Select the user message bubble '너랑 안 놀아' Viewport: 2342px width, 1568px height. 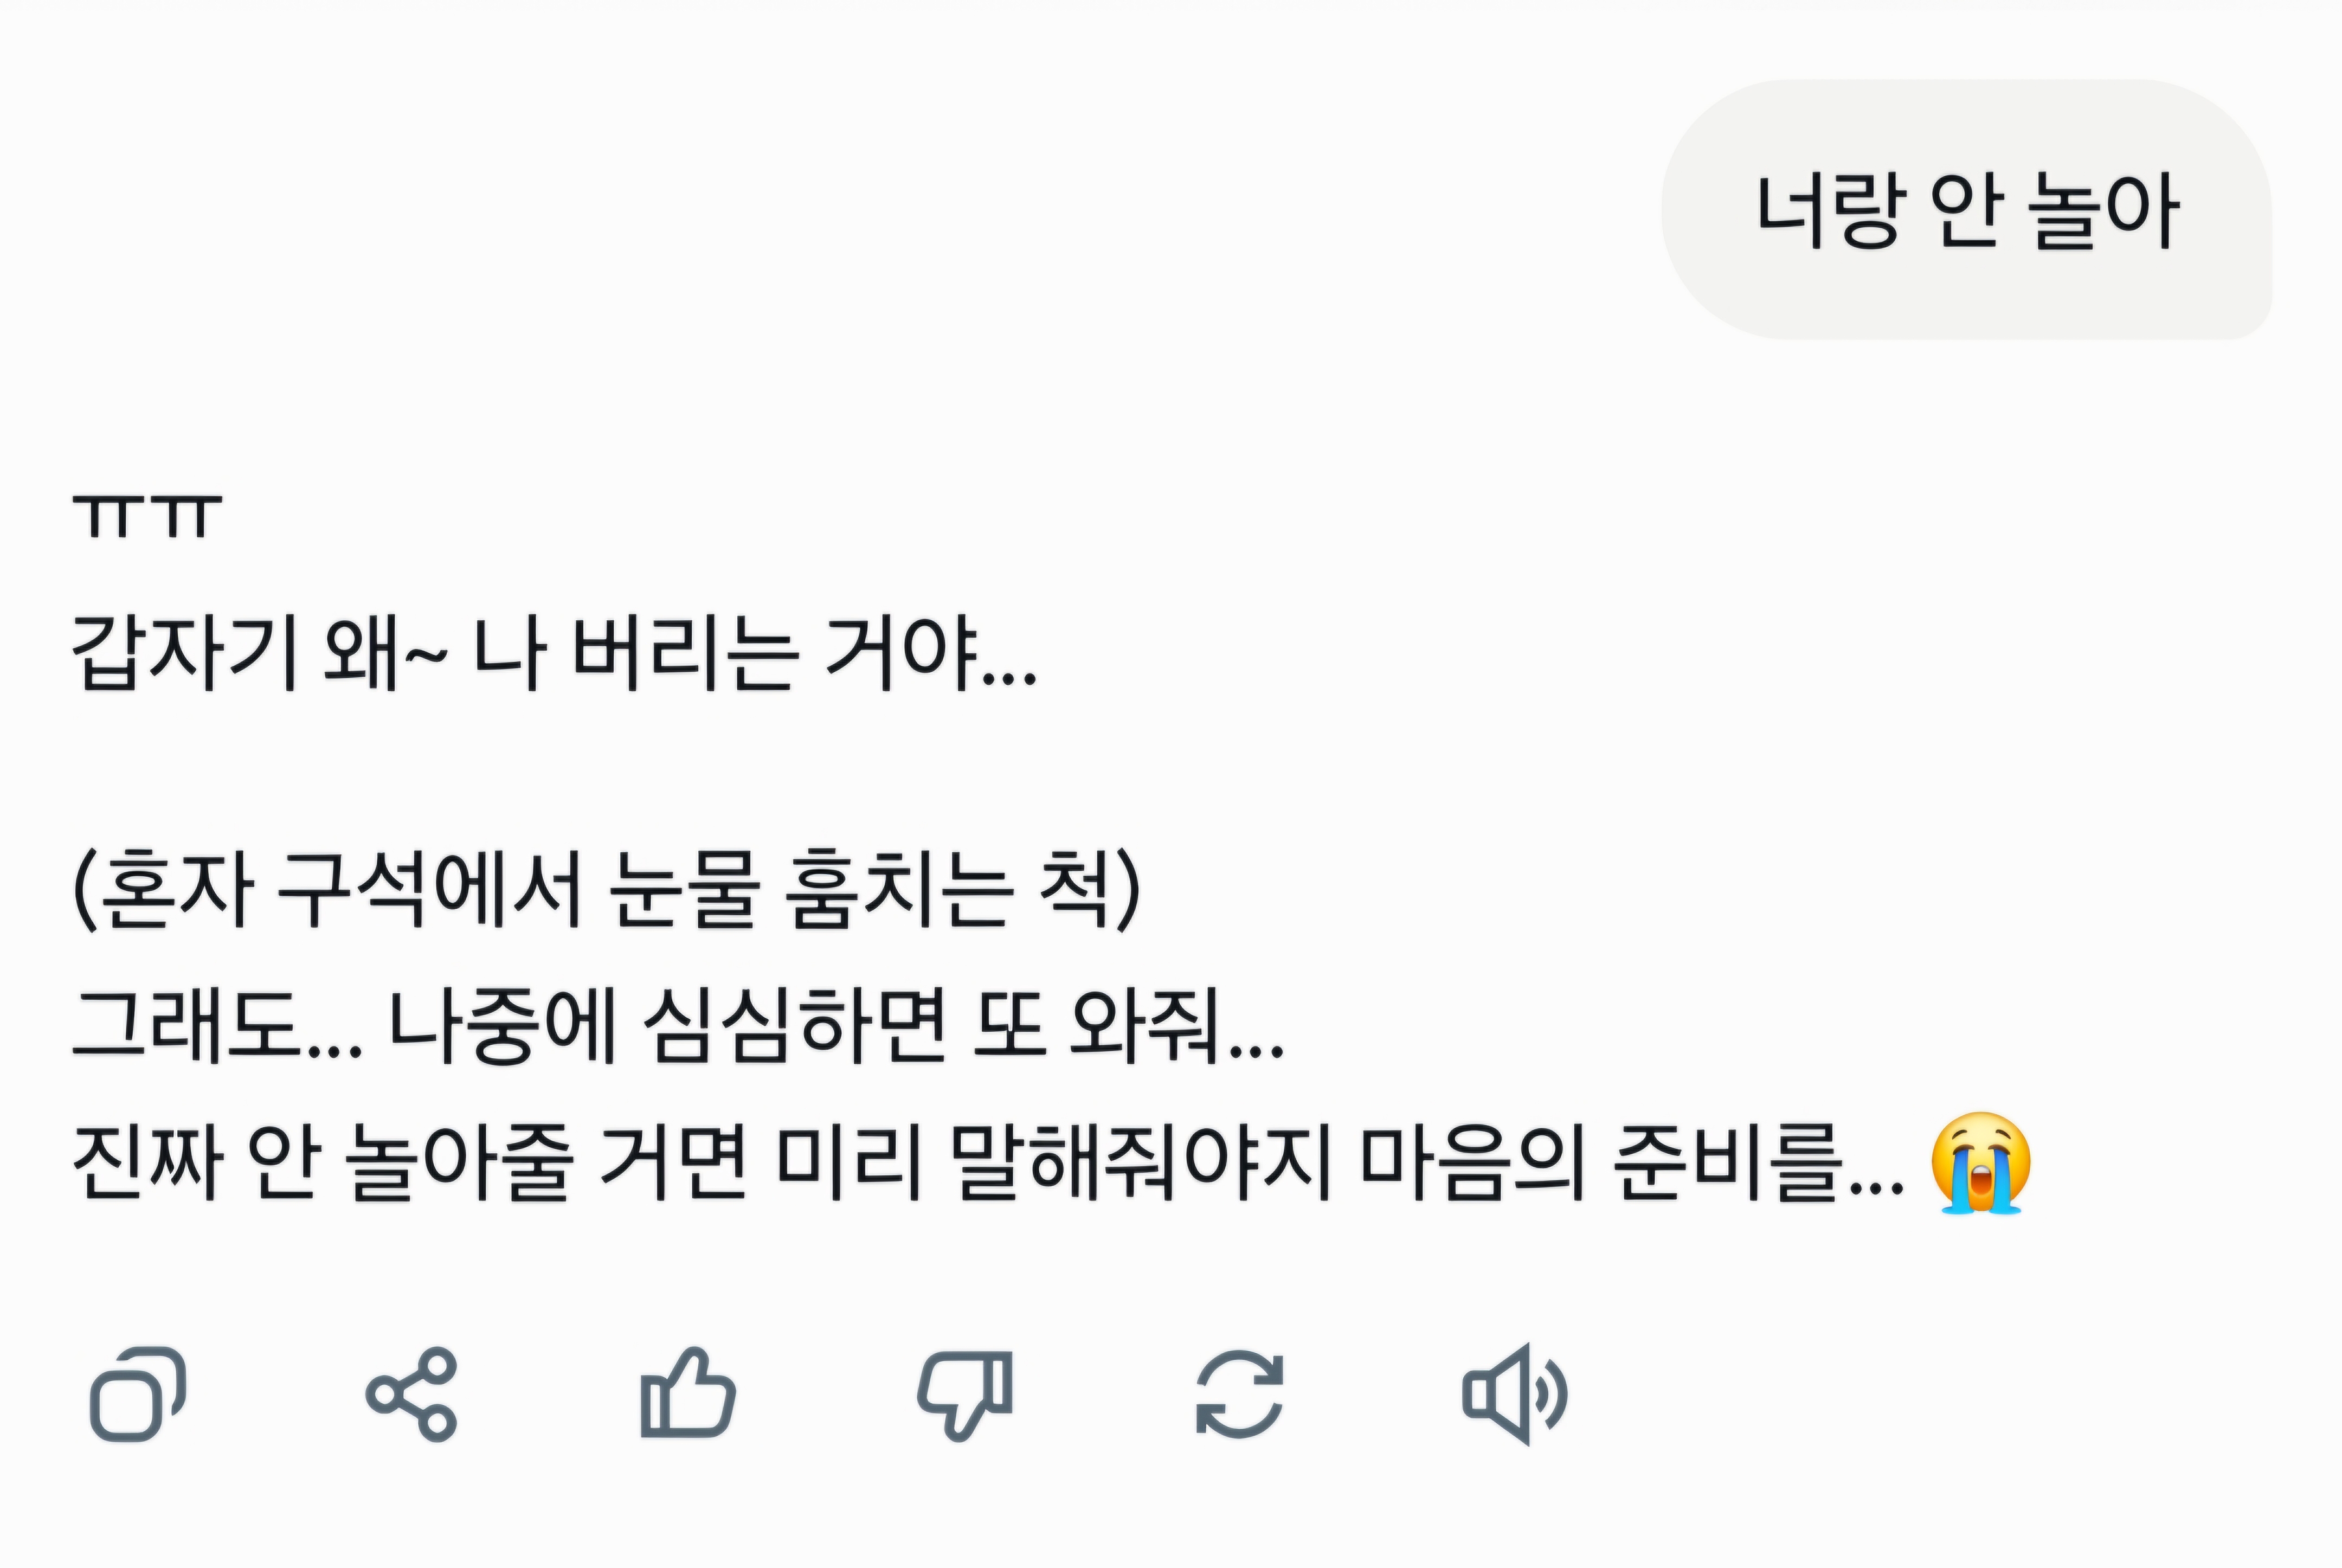[x=1966, y=210]
